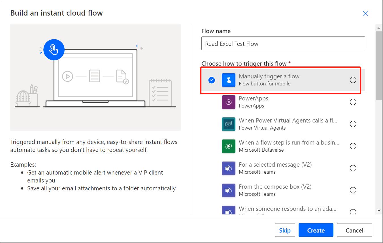Image resolution: width=383 pixels, height=243 pixels.
Task: Click the instant flow illustration image
Action: (x=95, y=78)
